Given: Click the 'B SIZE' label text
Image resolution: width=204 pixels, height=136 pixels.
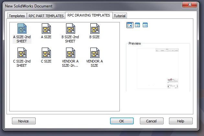Looking at the screenshot, I should pyautogui.click(x=95, y=37).
